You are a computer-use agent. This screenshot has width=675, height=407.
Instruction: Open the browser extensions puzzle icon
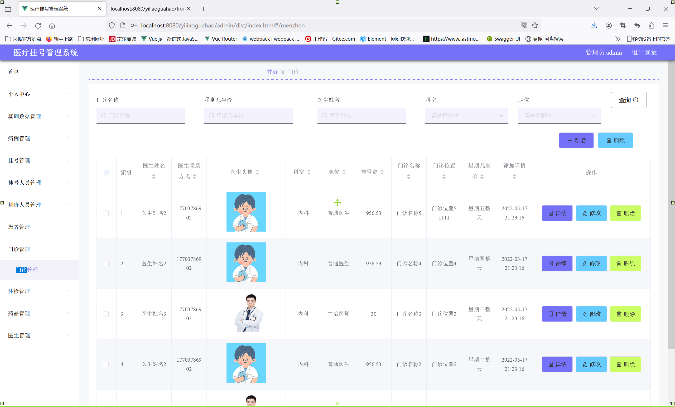651,26
